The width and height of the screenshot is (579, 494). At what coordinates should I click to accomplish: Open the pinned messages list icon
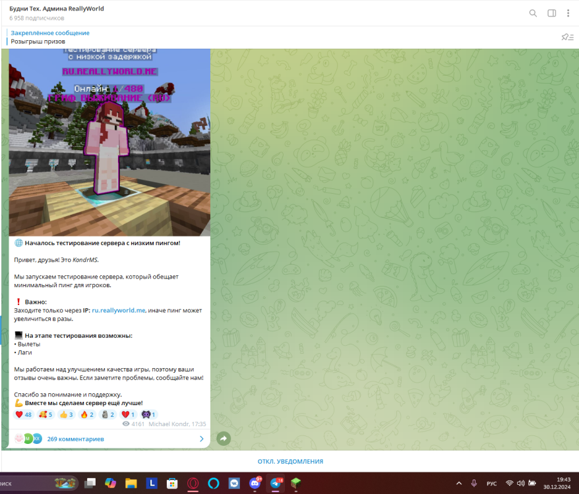point(568,37)
